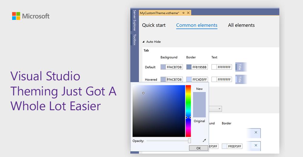
Task: Pin the MyCustomTheme.vstheme tab
Action: [183, 13]
